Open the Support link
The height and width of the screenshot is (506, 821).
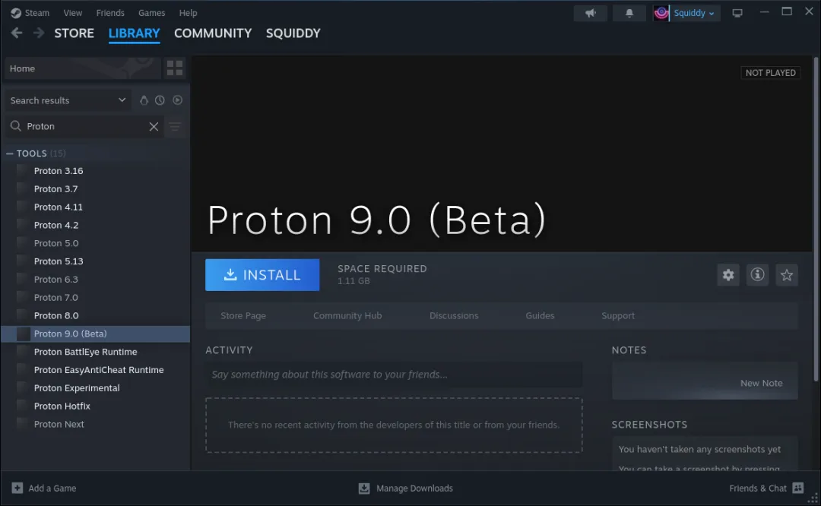618,315
